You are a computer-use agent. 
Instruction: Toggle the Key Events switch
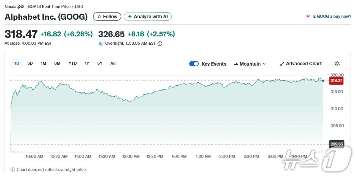(194, 64)
